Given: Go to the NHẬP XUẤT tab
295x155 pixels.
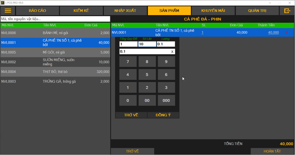Looking at the screenshot, I should 125,11.
